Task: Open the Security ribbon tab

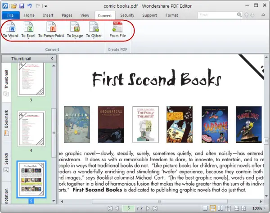Action: 127,15
